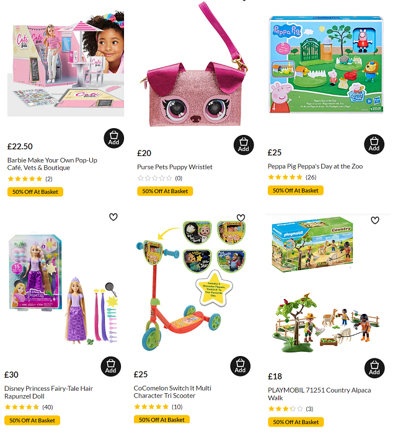Open PLAYMOBIL 71251 Country Alpaca Walk title
The width and height of the screenshot is (403, 439).
[x=319, y=394]
